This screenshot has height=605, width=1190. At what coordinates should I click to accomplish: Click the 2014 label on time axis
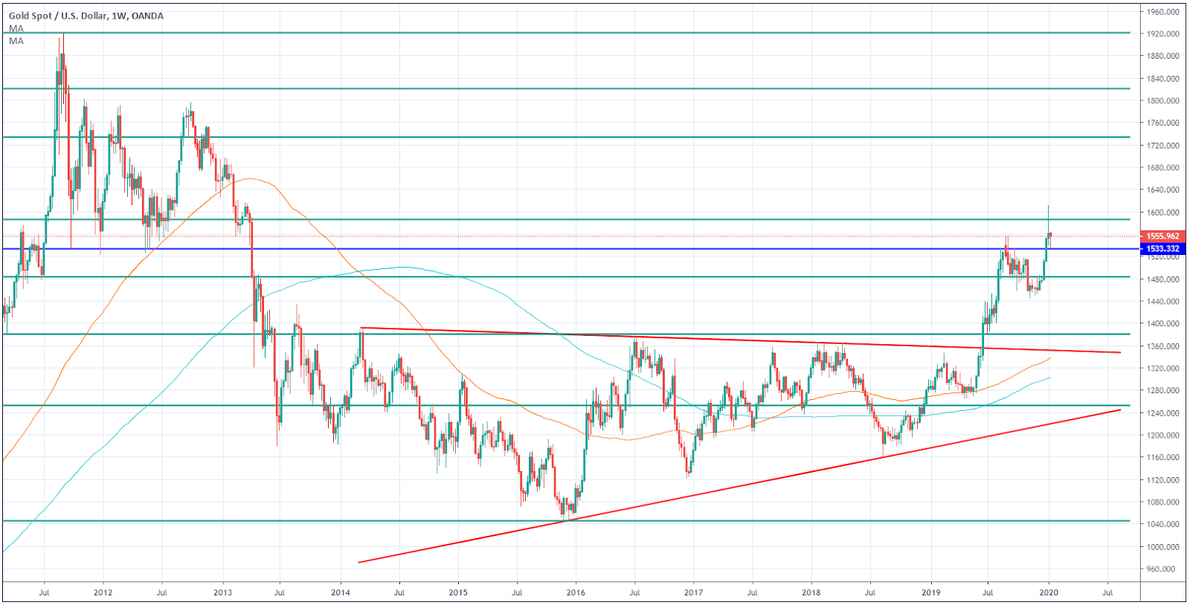(x=340, y=593)
